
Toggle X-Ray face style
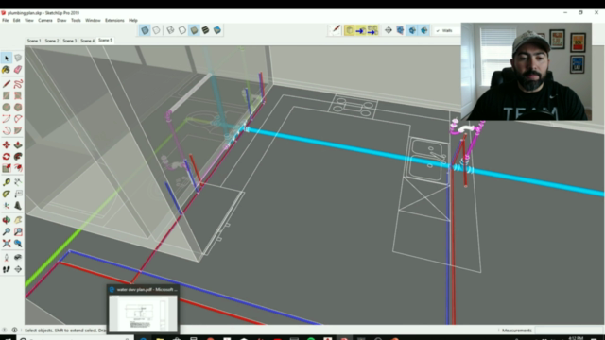coord(145,30)
